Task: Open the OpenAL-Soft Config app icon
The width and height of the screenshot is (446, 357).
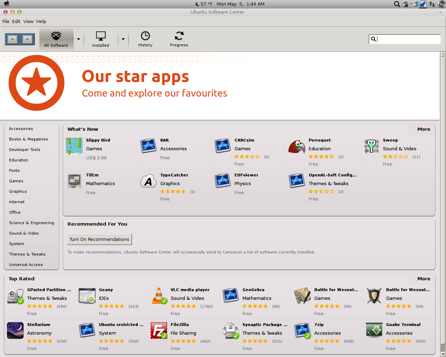Action: [297, 181]
